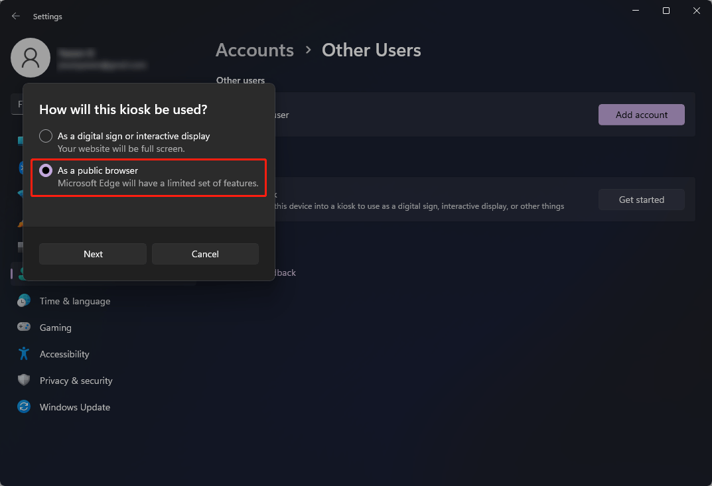Open Time & language settings
This screenshot has width=712, height=486.
[74, 300]
